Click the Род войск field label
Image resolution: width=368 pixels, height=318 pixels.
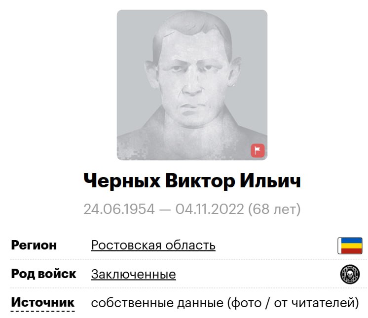pos(43,274)
